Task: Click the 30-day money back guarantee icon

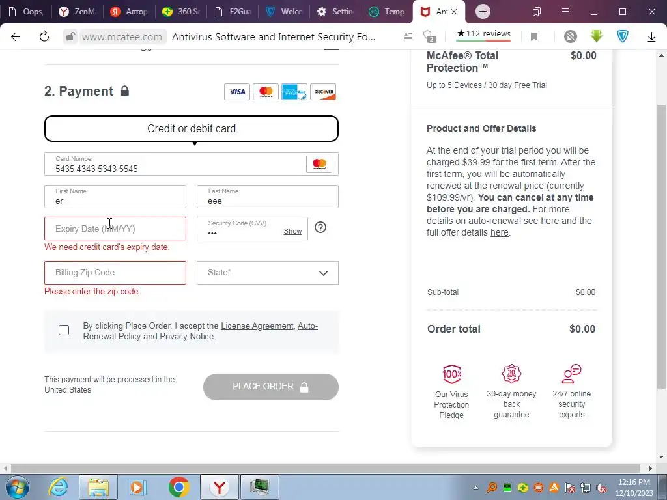Action: (x=512, y=373)
